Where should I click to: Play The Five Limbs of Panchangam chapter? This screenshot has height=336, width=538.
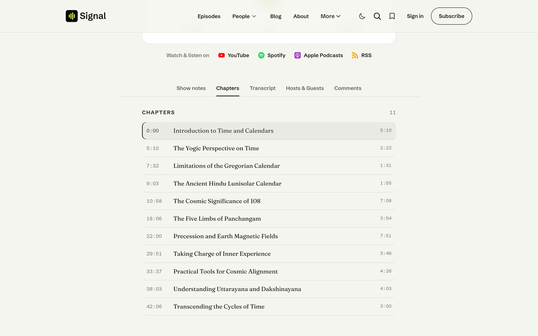269,219
